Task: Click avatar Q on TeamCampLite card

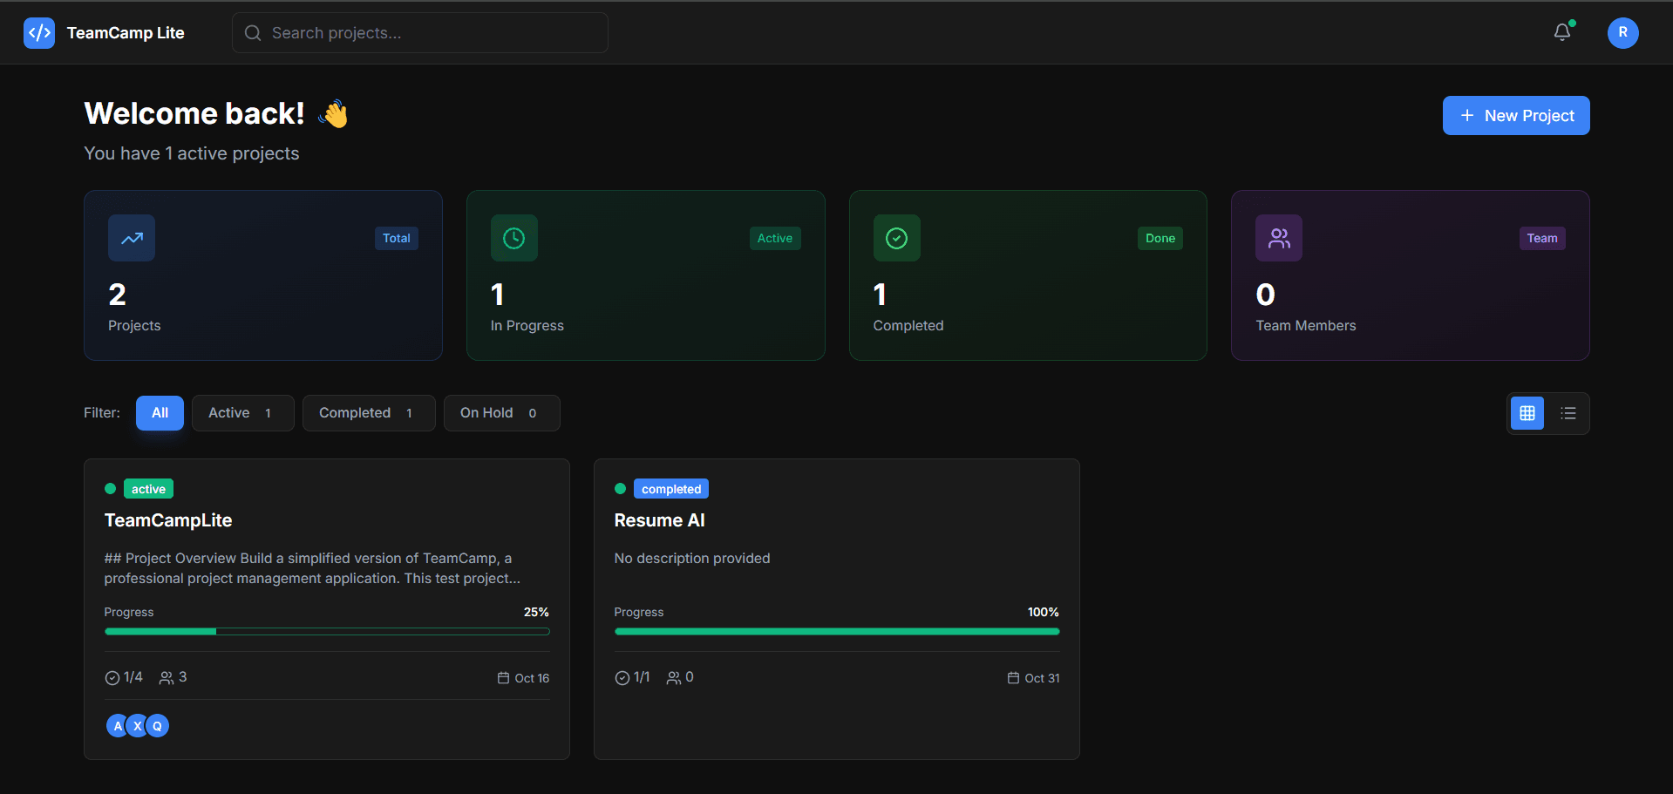Action: click(158, 726)
